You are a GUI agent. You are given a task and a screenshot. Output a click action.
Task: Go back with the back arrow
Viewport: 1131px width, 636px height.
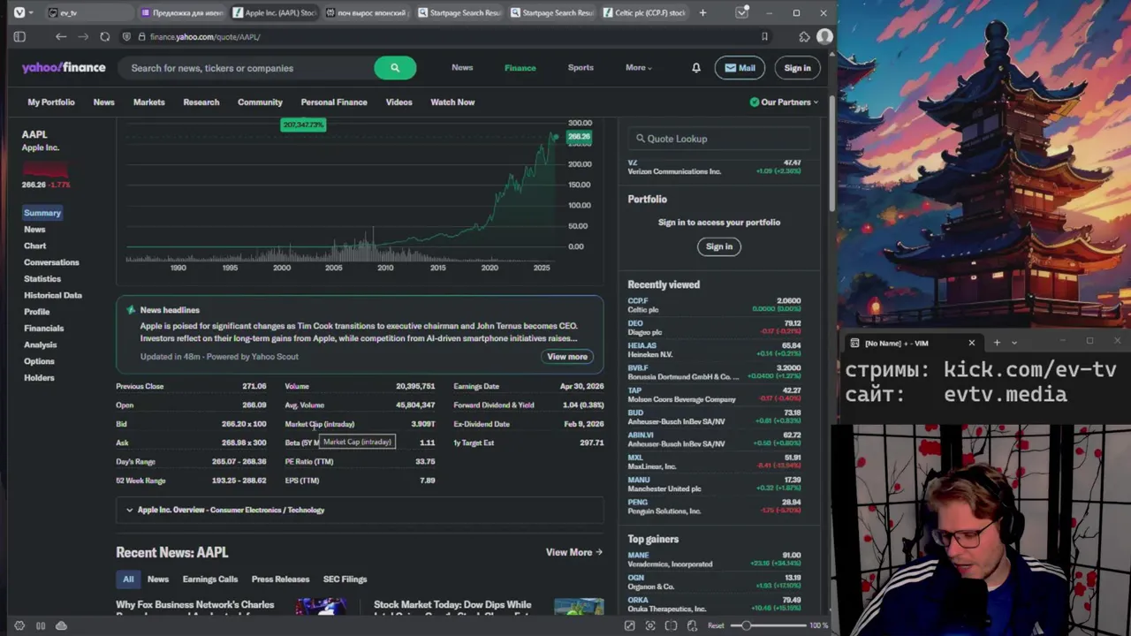tap(61, 37)
